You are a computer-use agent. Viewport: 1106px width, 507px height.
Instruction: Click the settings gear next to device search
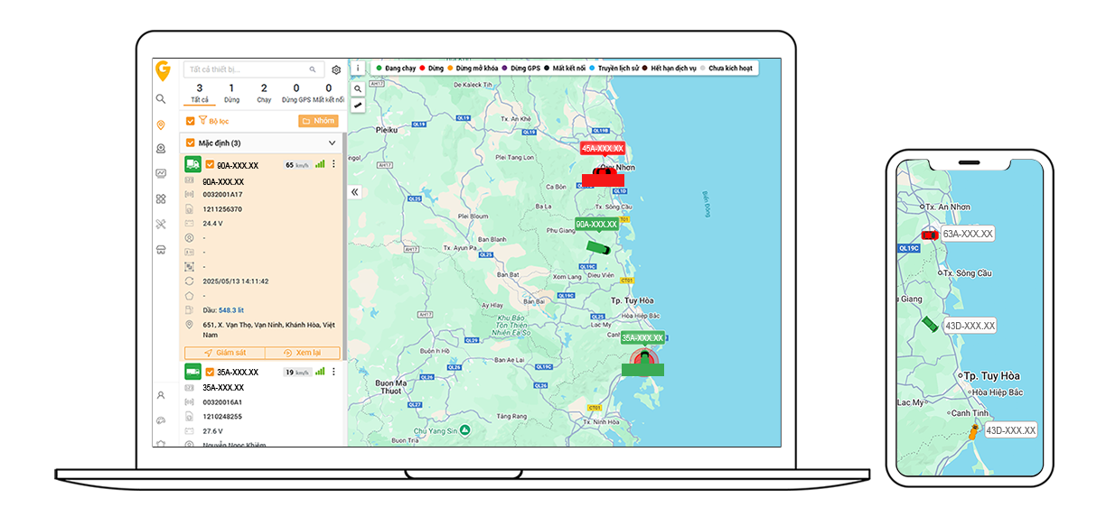(336, 69)
